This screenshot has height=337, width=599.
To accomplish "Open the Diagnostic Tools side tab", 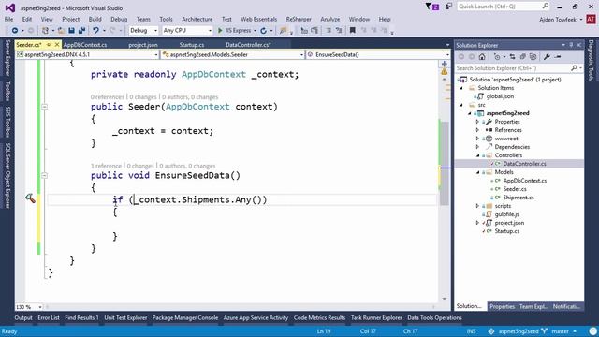I will coord(592,60).
